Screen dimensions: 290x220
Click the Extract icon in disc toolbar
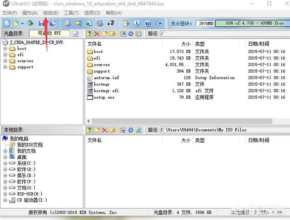click(123, 33)
